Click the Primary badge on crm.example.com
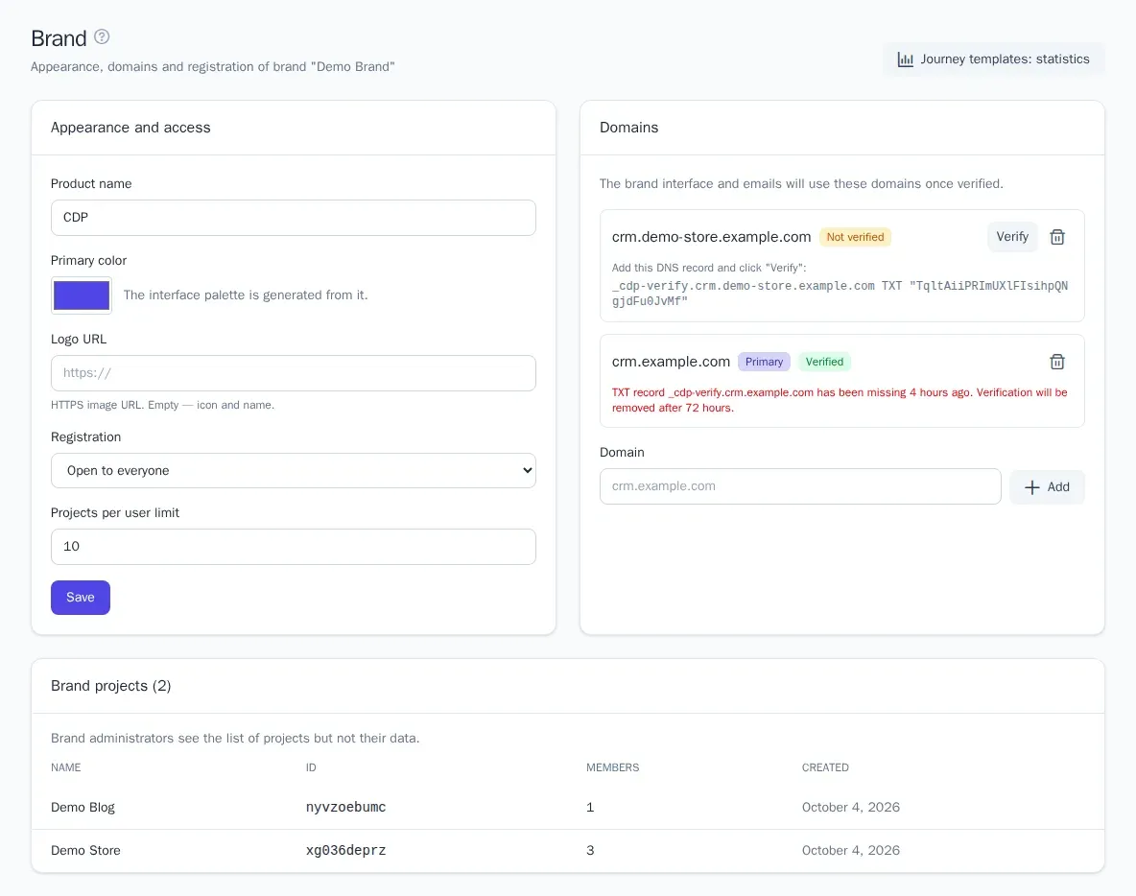Screen dimensions: 1136x896 tap(764, 362)
